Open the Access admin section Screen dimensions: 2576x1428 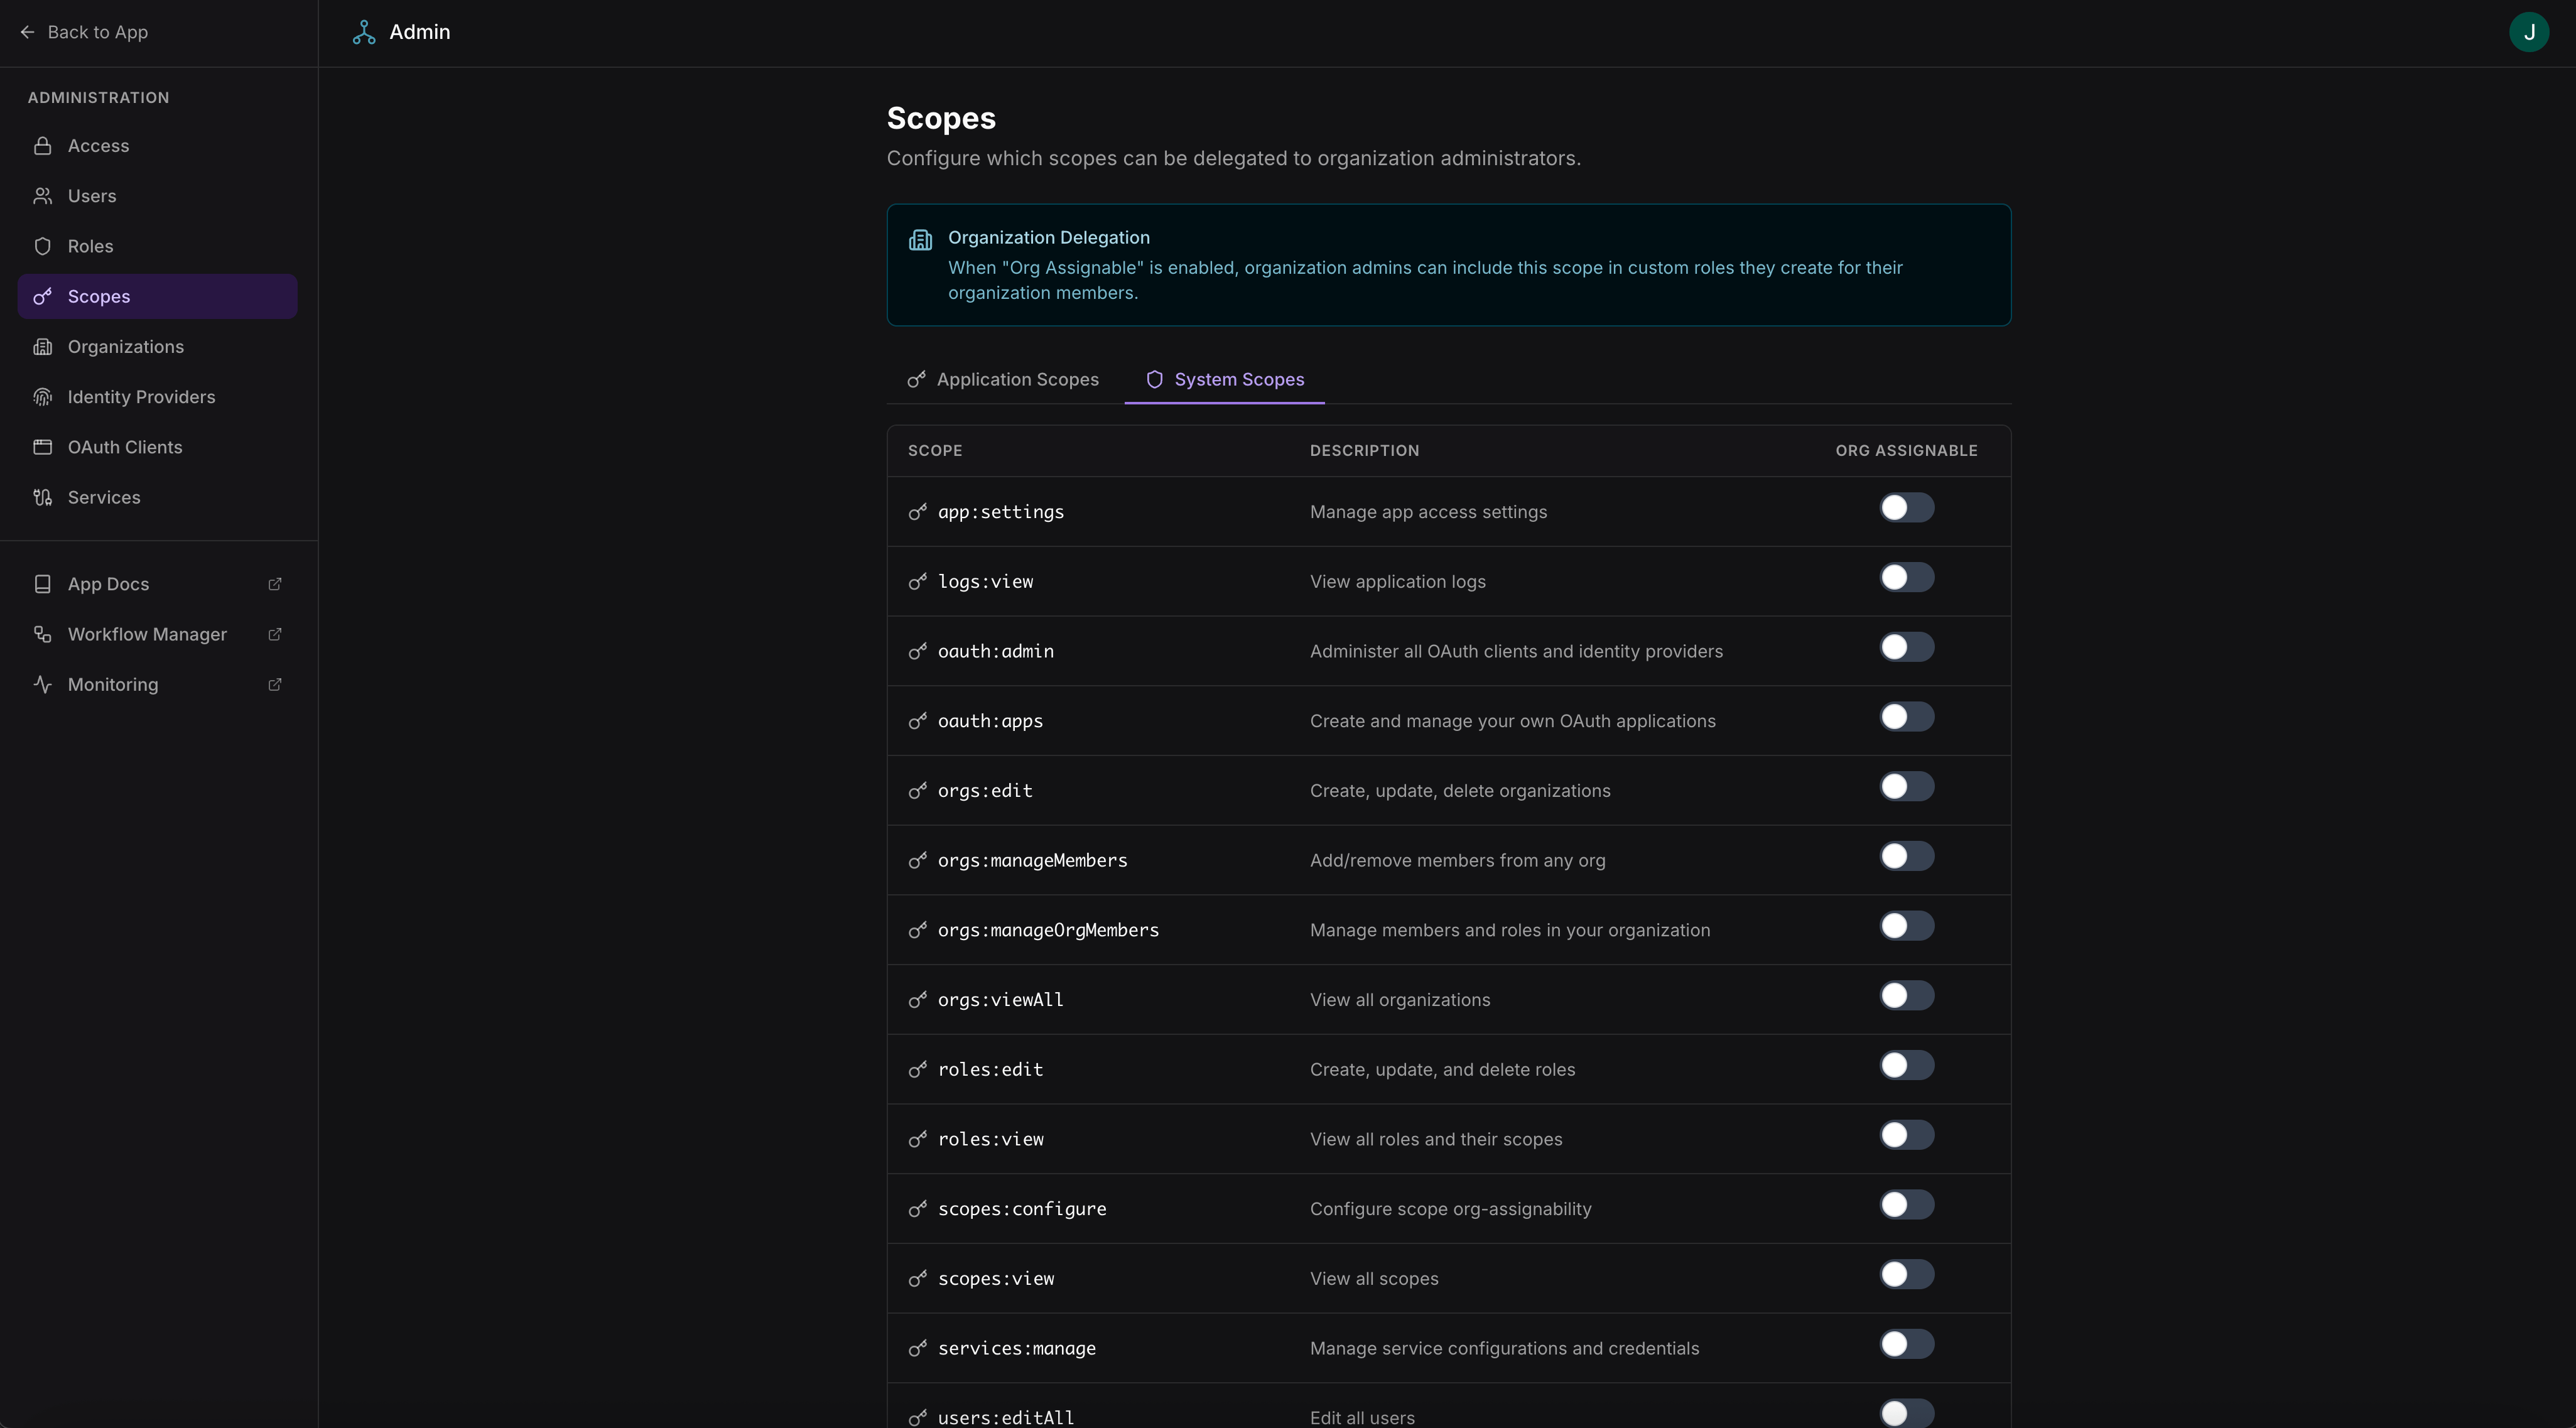click(157, 146)
